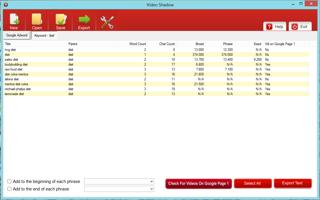
Task: Select the 'michael phelps diet' row title
Action: (18, 89)
